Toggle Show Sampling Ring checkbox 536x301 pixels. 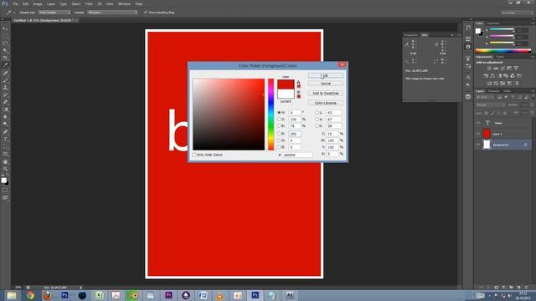(146, 13)
